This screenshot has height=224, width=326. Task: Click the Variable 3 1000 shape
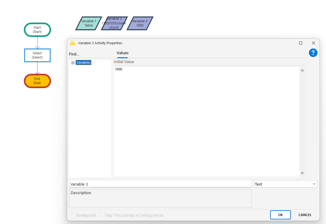pos(140,23)
